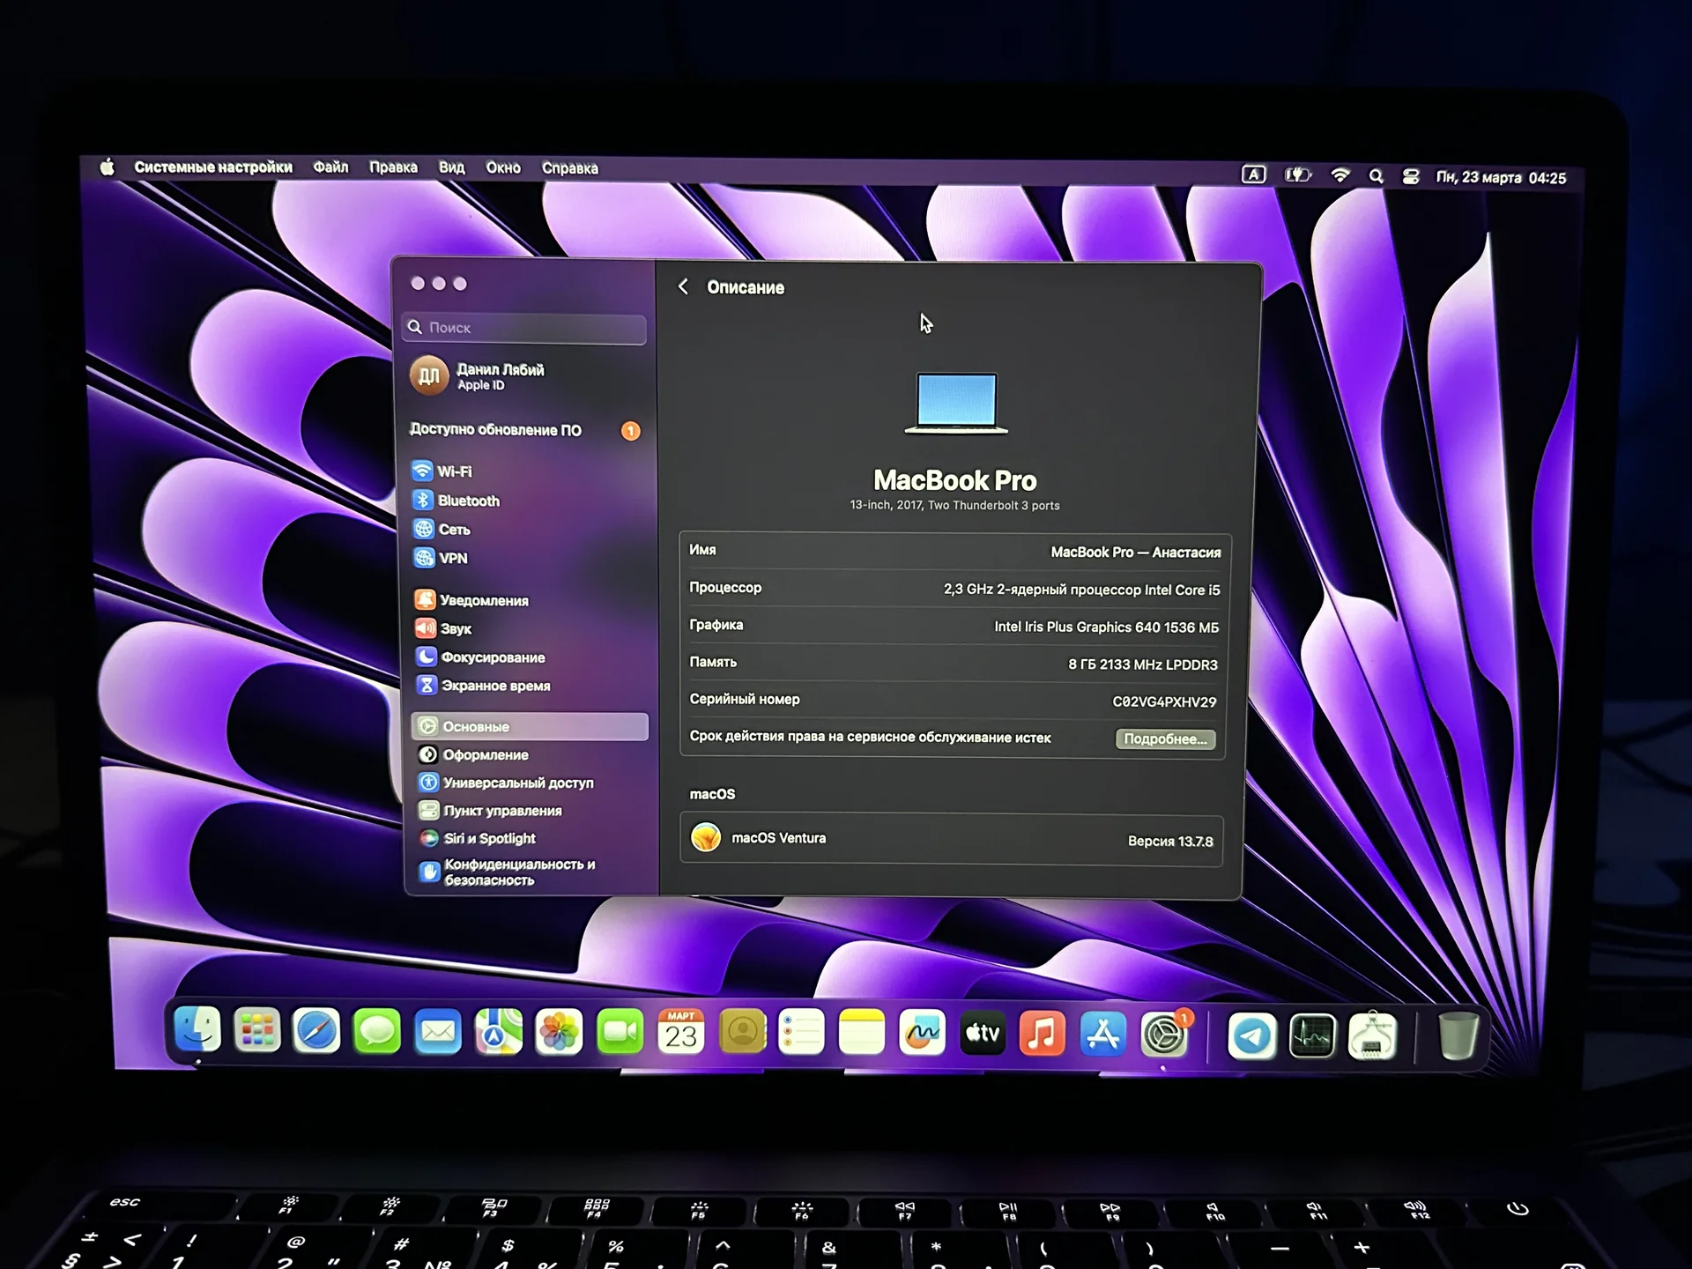Focus the Поиск search field
1692x1269 pixels.
pyautogui.click(x=523, y=327)
